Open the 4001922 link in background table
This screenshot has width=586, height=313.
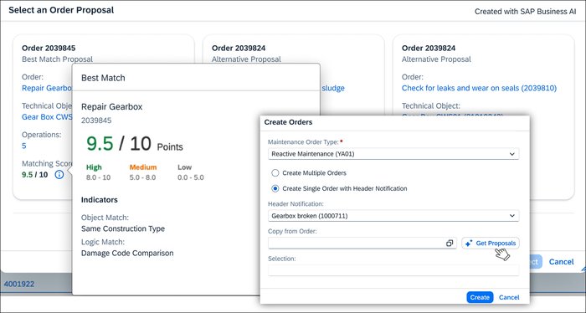click(x=19, y=284)
